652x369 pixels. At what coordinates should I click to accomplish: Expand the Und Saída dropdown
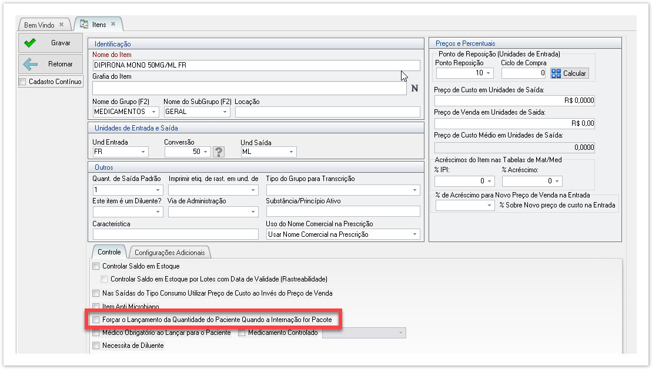(x=291, y=152)
